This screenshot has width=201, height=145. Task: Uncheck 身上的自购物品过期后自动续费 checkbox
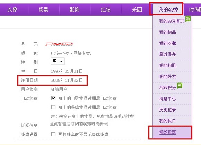(53, 98)
